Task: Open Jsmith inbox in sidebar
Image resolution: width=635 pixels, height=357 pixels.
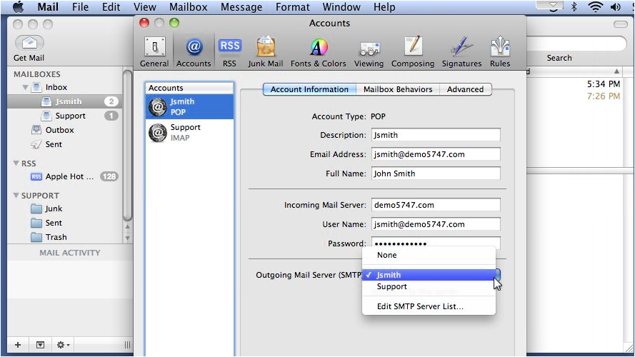Action: (x=65, y=101)
